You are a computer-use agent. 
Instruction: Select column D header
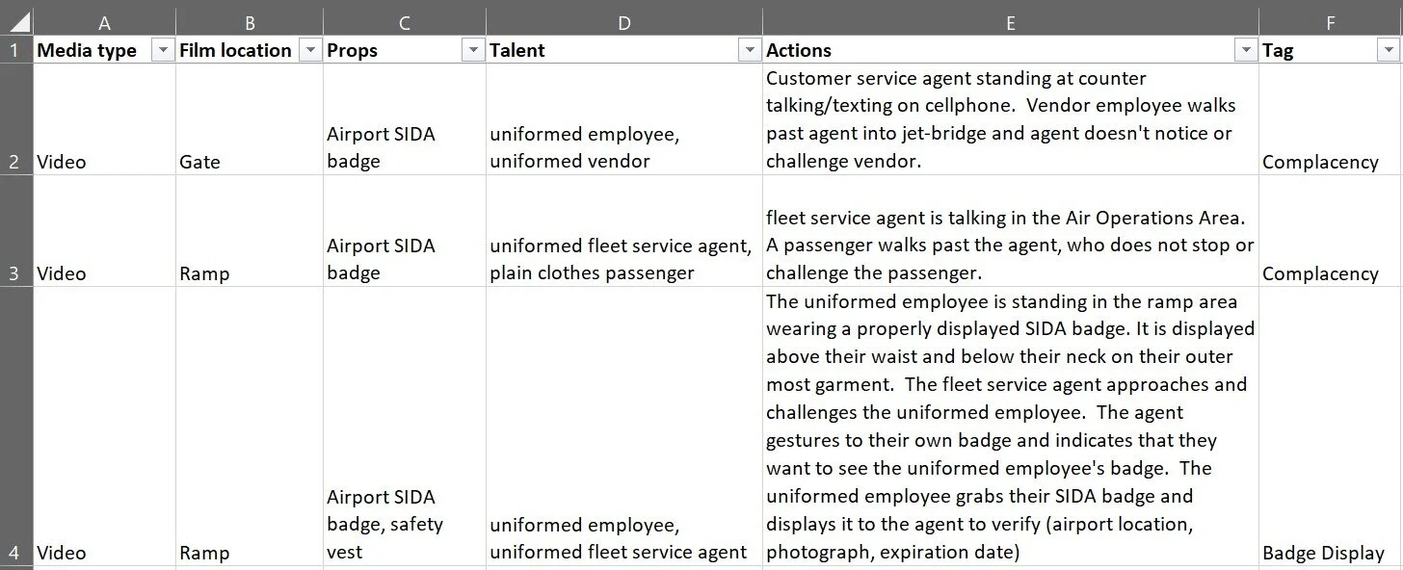click(x=624, y=22)
